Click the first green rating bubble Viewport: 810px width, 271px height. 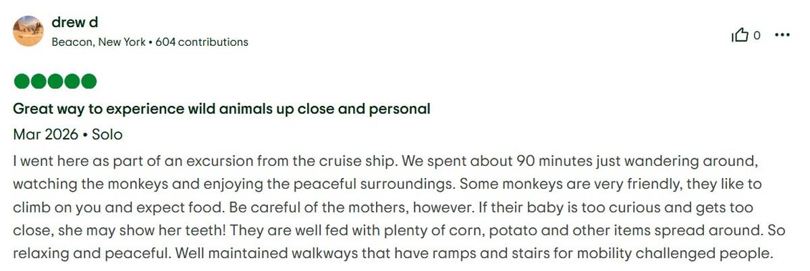tap(22, 82)
